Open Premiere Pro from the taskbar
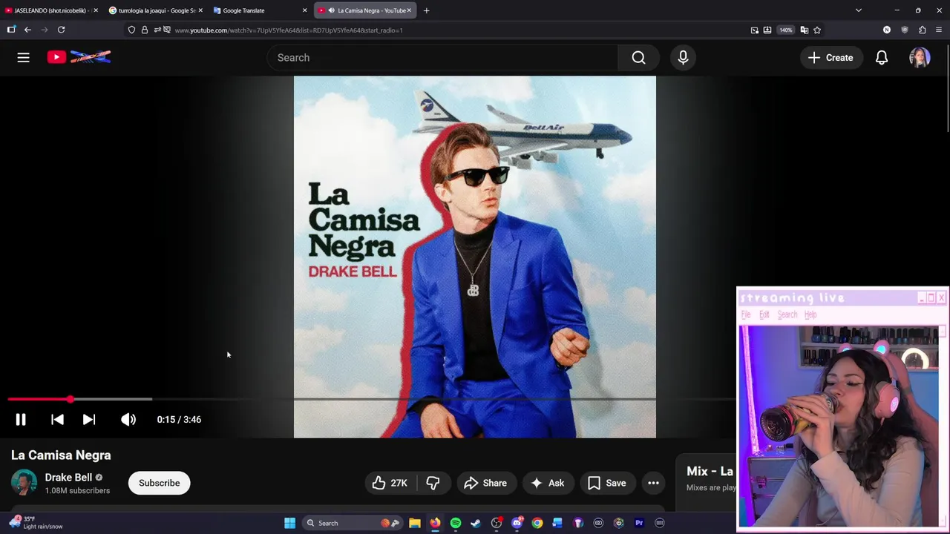This screenshot has height=534, width=950. tap(639, 523)
